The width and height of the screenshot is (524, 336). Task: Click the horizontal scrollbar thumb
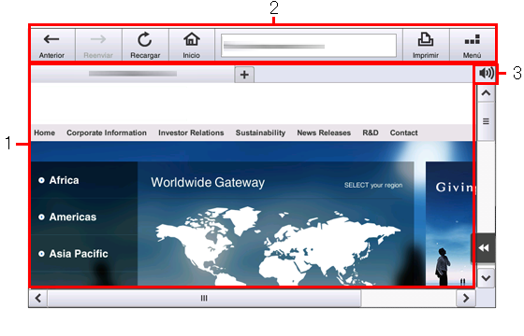click(204, 298)
